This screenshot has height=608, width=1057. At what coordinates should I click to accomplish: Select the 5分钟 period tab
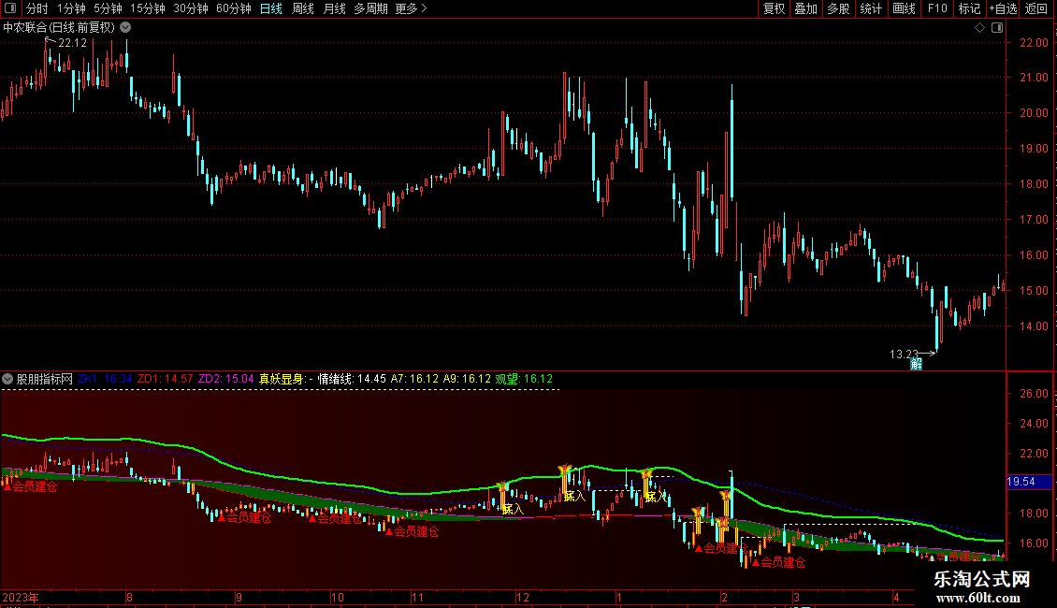(108, 8)
